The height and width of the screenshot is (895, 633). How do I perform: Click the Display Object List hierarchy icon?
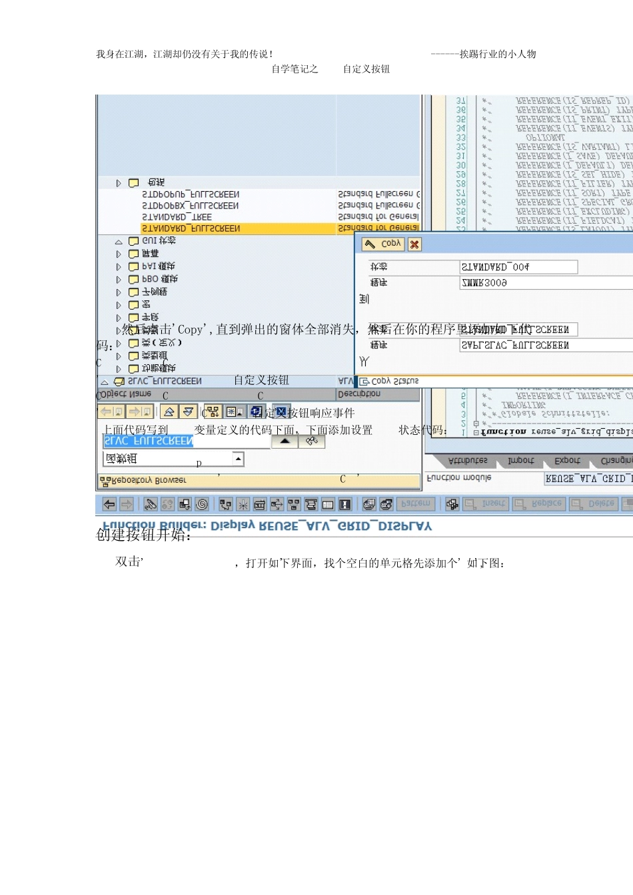pos(294,504)
